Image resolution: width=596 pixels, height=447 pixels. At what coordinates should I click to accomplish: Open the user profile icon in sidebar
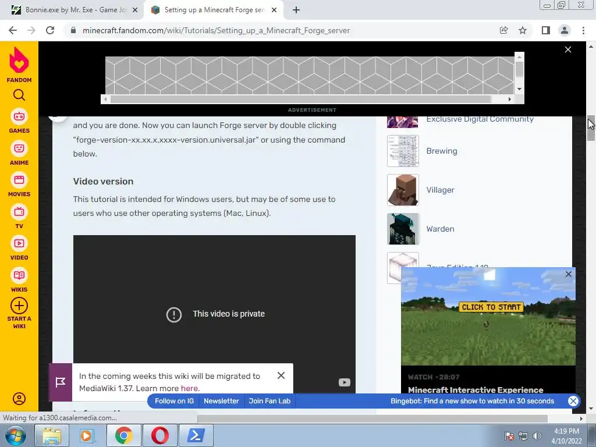[x=19, y=398]
